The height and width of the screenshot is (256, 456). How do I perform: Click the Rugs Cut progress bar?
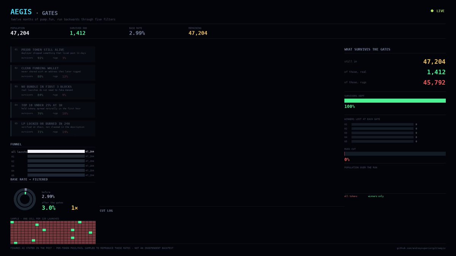395,154
